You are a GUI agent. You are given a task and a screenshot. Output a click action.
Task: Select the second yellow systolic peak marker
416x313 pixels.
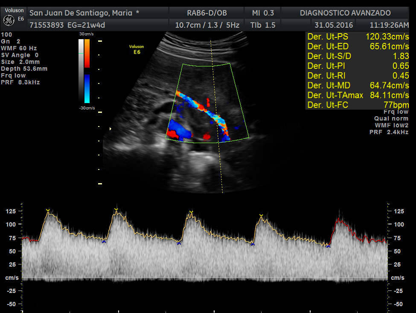click(116, 209)
